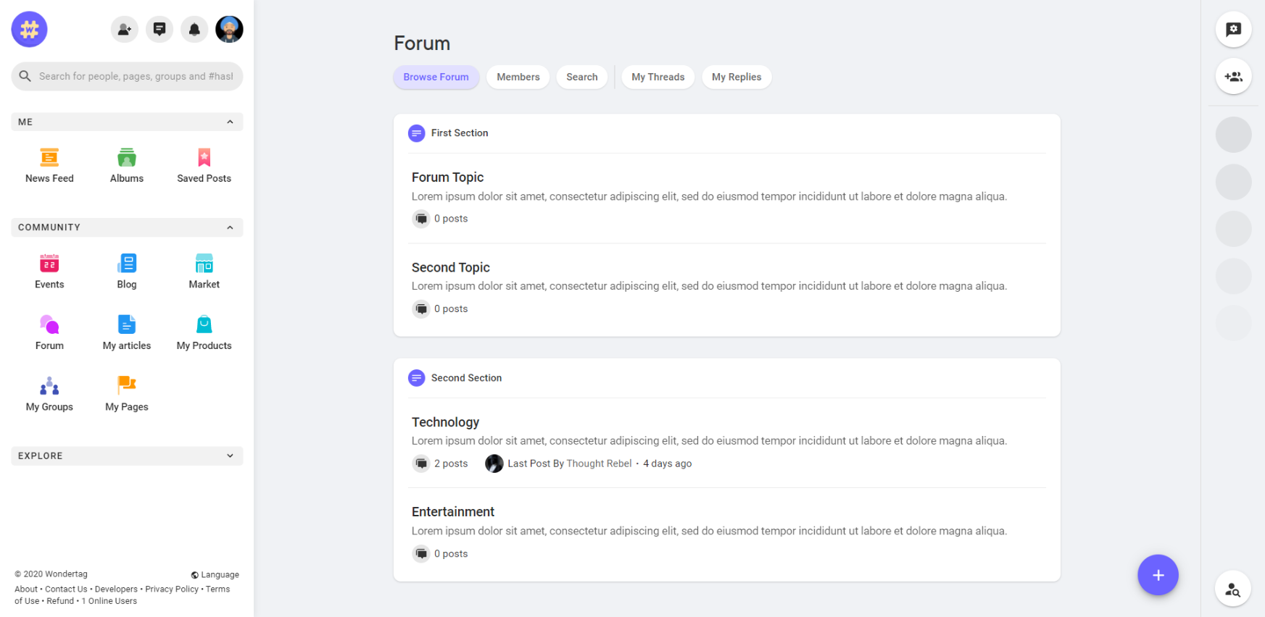
Task: Open the Market shortcut icon
Action: coord(204,264)
